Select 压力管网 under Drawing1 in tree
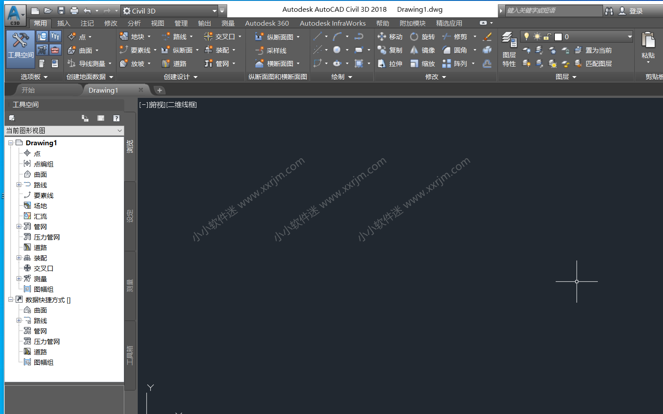Image resolution: width=663 pixels, height=414 pixels. [46, 237]
